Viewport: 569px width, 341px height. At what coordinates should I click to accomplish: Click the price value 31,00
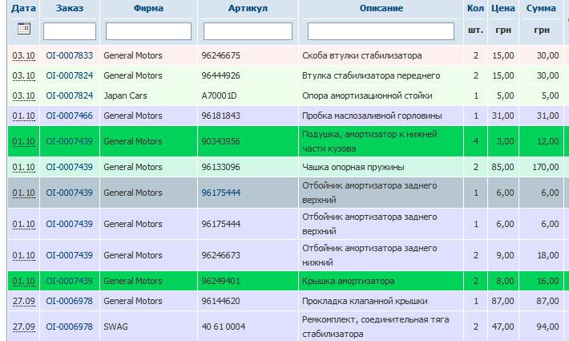[503, 116]
